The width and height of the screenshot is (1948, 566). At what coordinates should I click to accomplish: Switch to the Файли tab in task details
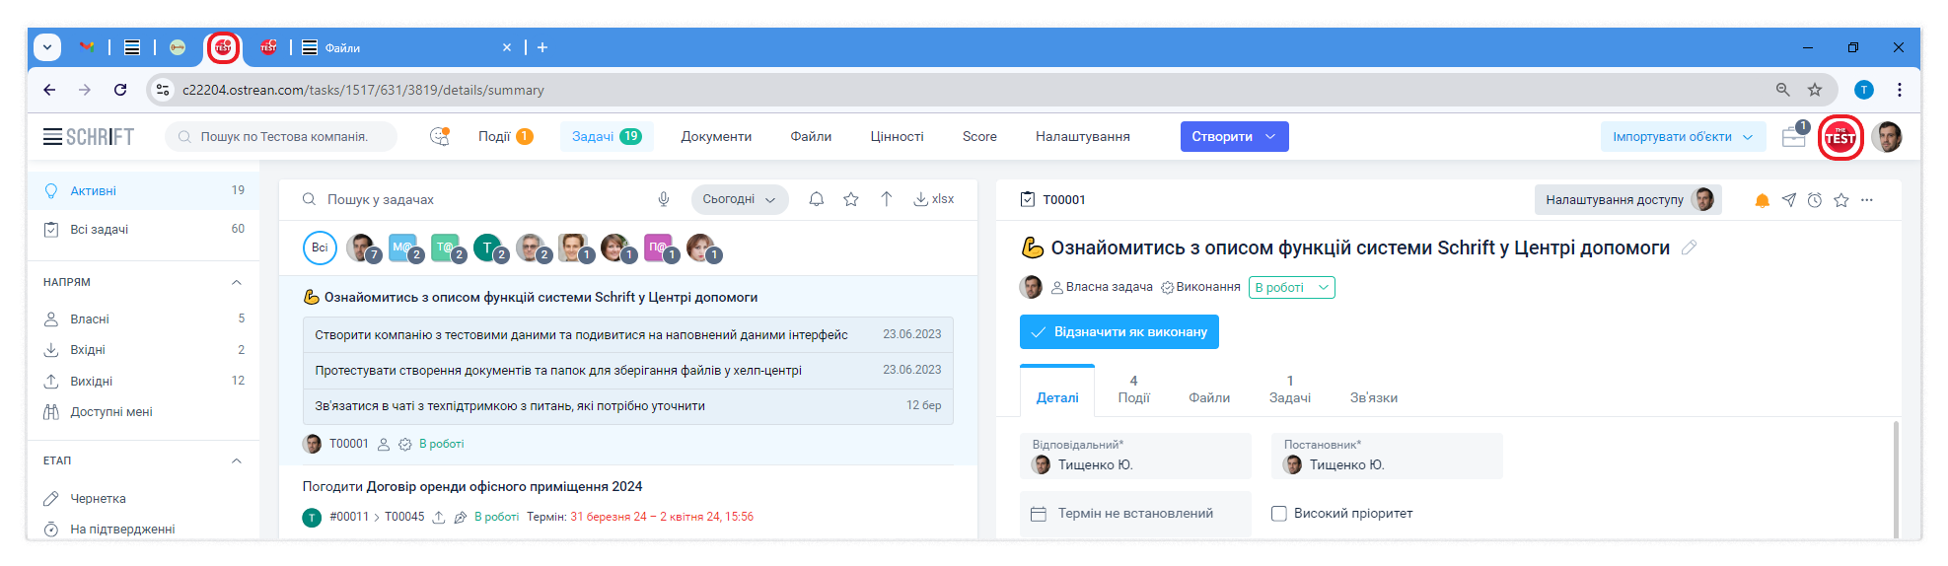pos(1208,397)
